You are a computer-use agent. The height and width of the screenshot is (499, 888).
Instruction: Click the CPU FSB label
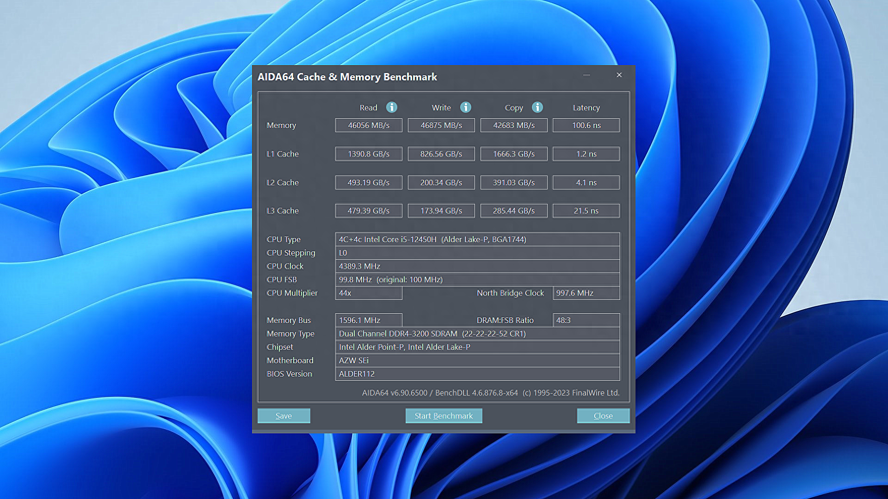(x=282, y=280)
